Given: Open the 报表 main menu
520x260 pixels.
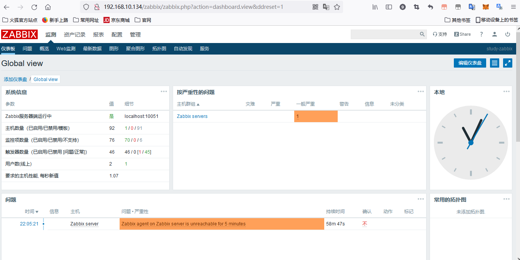Looking at the screenshot, I should click(x=98, y=35).
